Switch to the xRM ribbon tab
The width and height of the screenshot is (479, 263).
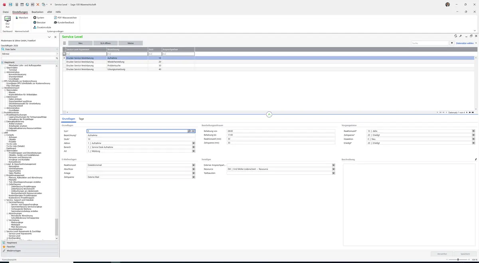pos(49,12)
